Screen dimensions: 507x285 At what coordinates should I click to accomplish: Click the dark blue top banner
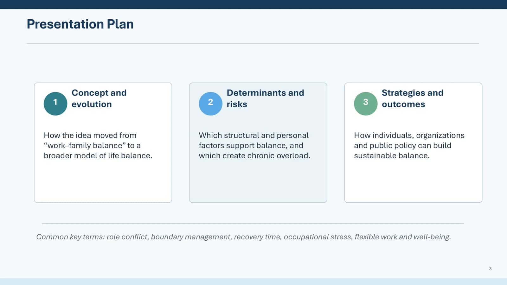253,4
